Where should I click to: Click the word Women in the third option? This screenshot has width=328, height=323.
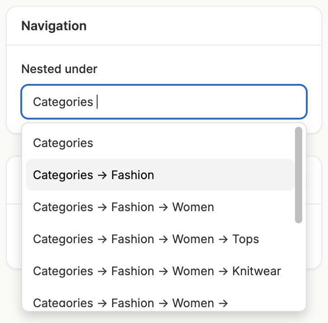point(193,207)
